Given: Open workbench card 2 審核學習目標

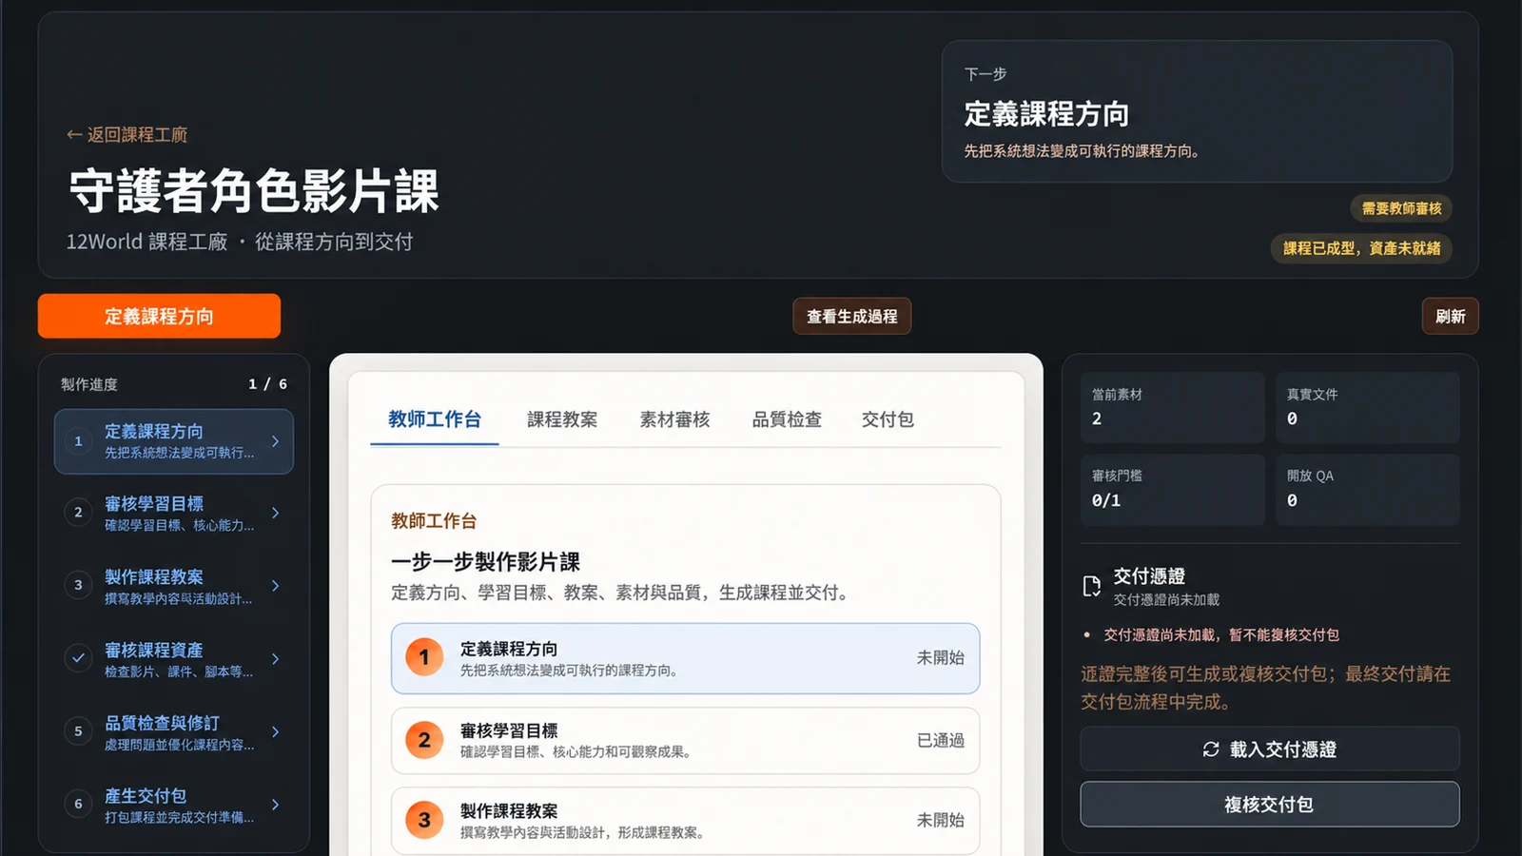Looking at the screenshot, I should pos(685,740).
